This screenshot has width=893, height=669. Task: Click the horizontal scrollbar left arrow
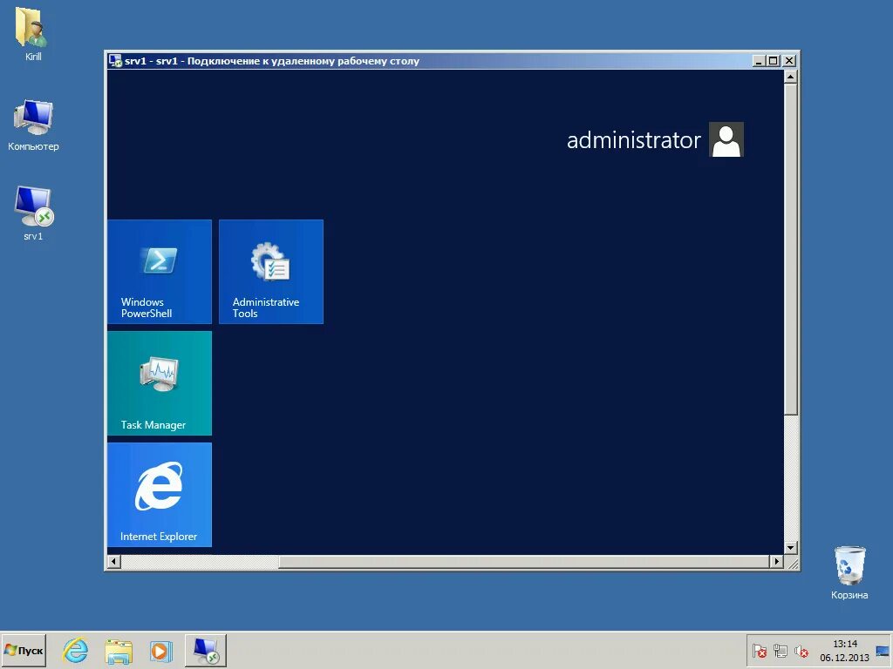point(113,562)
